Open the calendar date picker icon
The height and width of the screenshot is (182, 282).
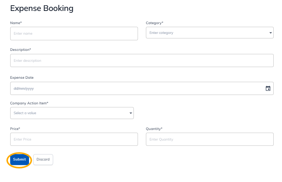tap(268, 89)
